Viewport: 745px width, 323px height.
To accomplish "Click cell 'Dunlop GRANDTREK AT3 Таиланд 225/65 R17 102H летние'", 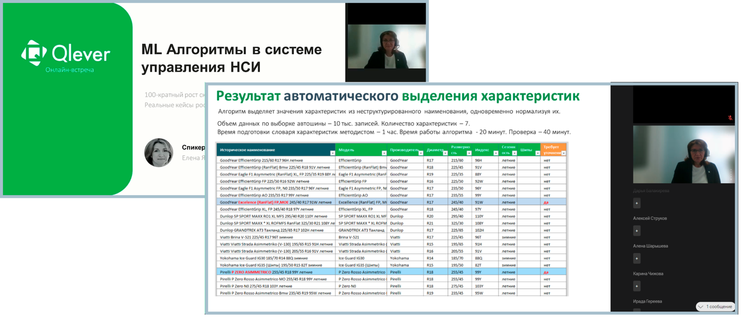I will click(276, 230).
